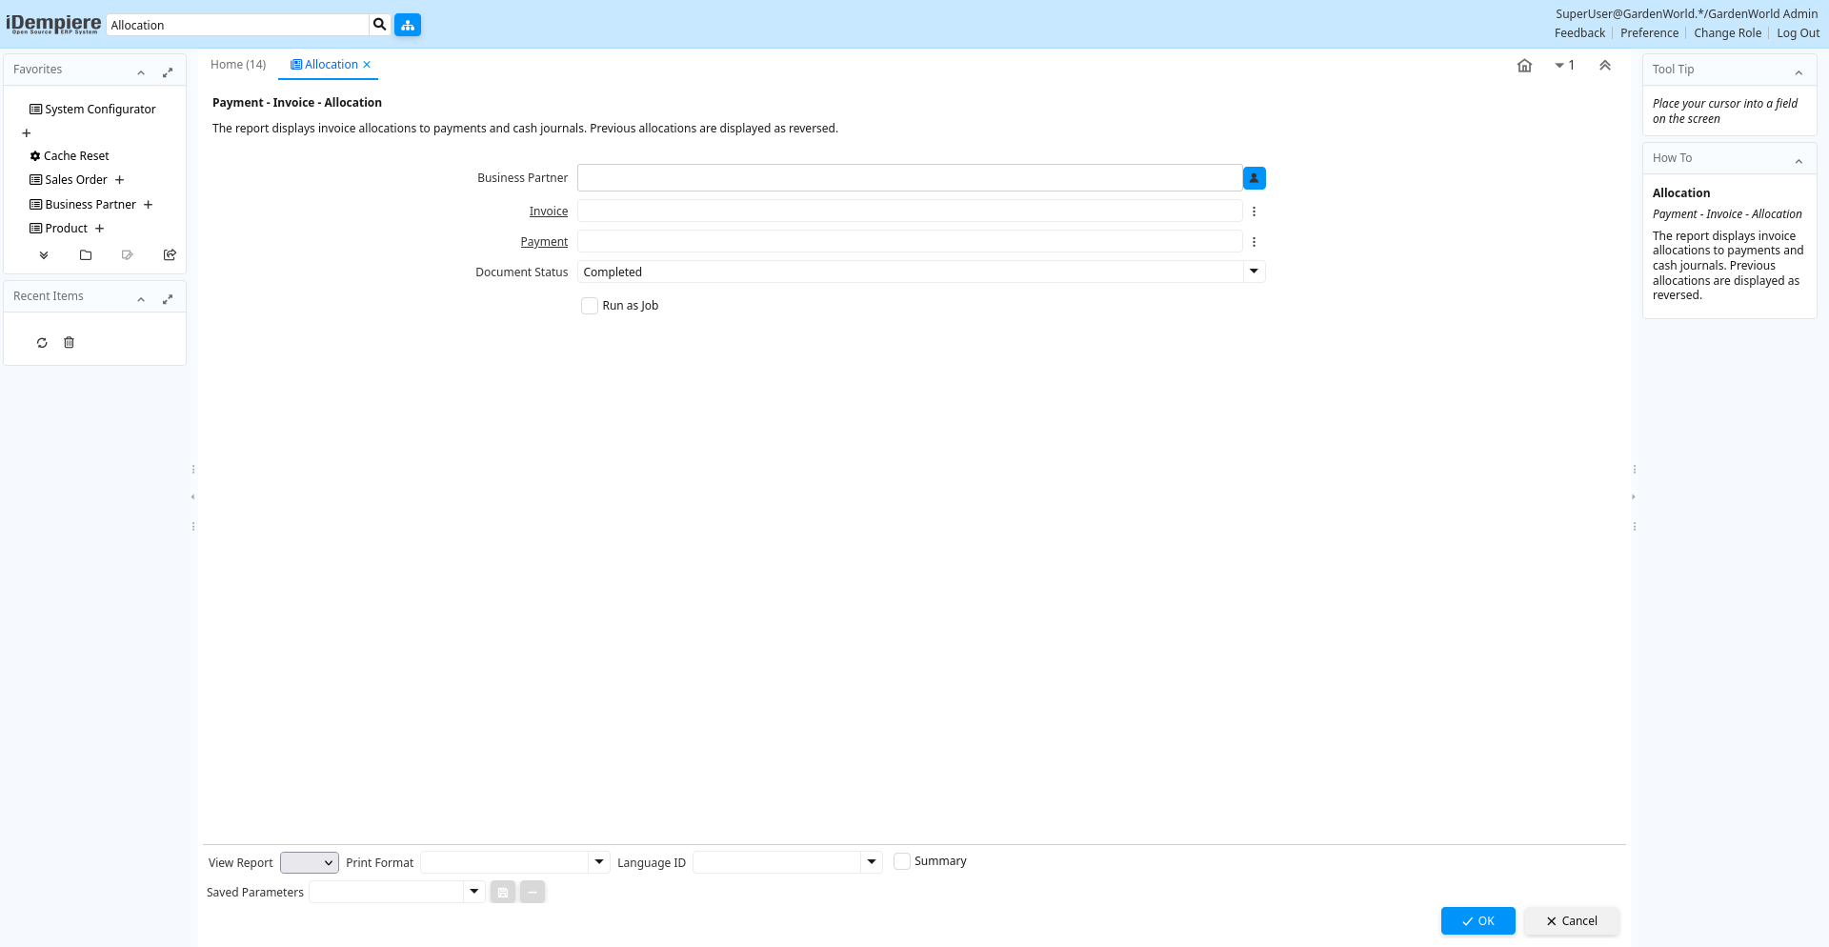The image size is (1829, 947).
Task: Refresh the Recent Items list
Action: (x=42, y=343)
